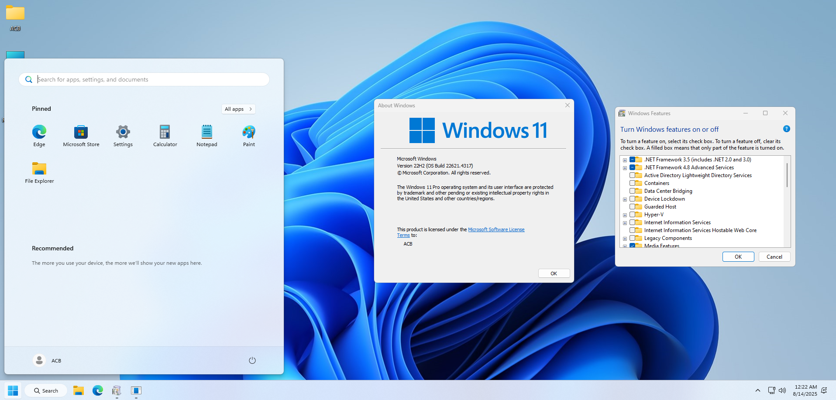Enable Device Lockdown checkbox
836x400 pixels.
click(x=632, y=199)
